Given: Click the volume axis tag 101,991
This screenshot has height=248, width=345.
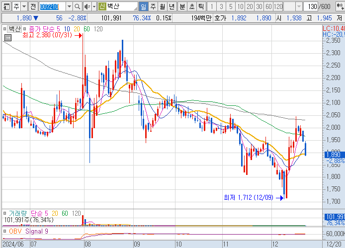Looking at the screenshot, I should click(335, 217).
